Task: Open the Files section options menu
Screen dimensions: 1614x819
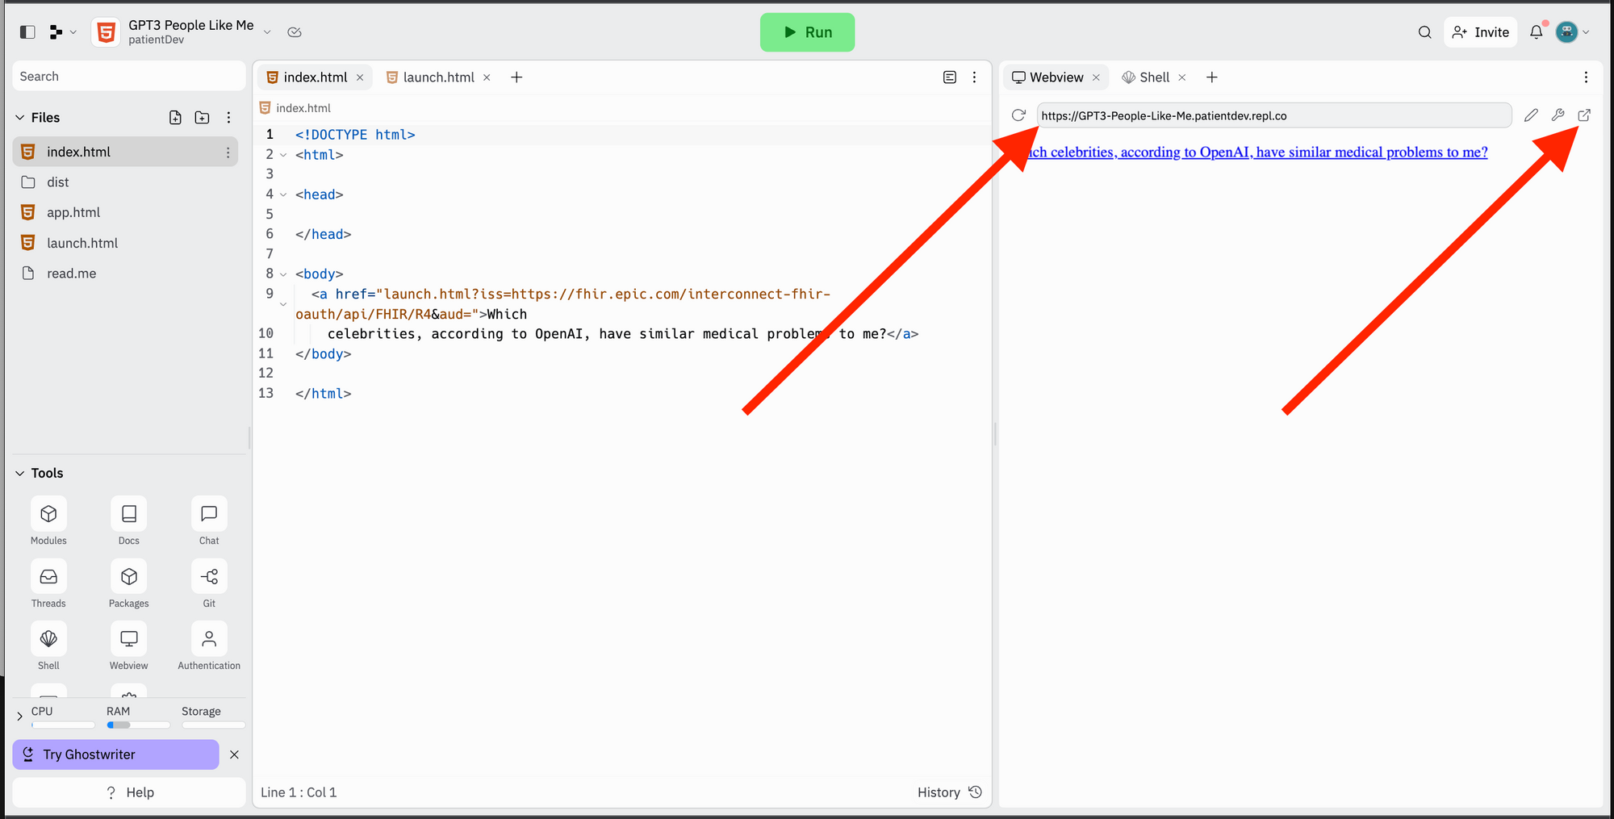Action: pos(228,118)
